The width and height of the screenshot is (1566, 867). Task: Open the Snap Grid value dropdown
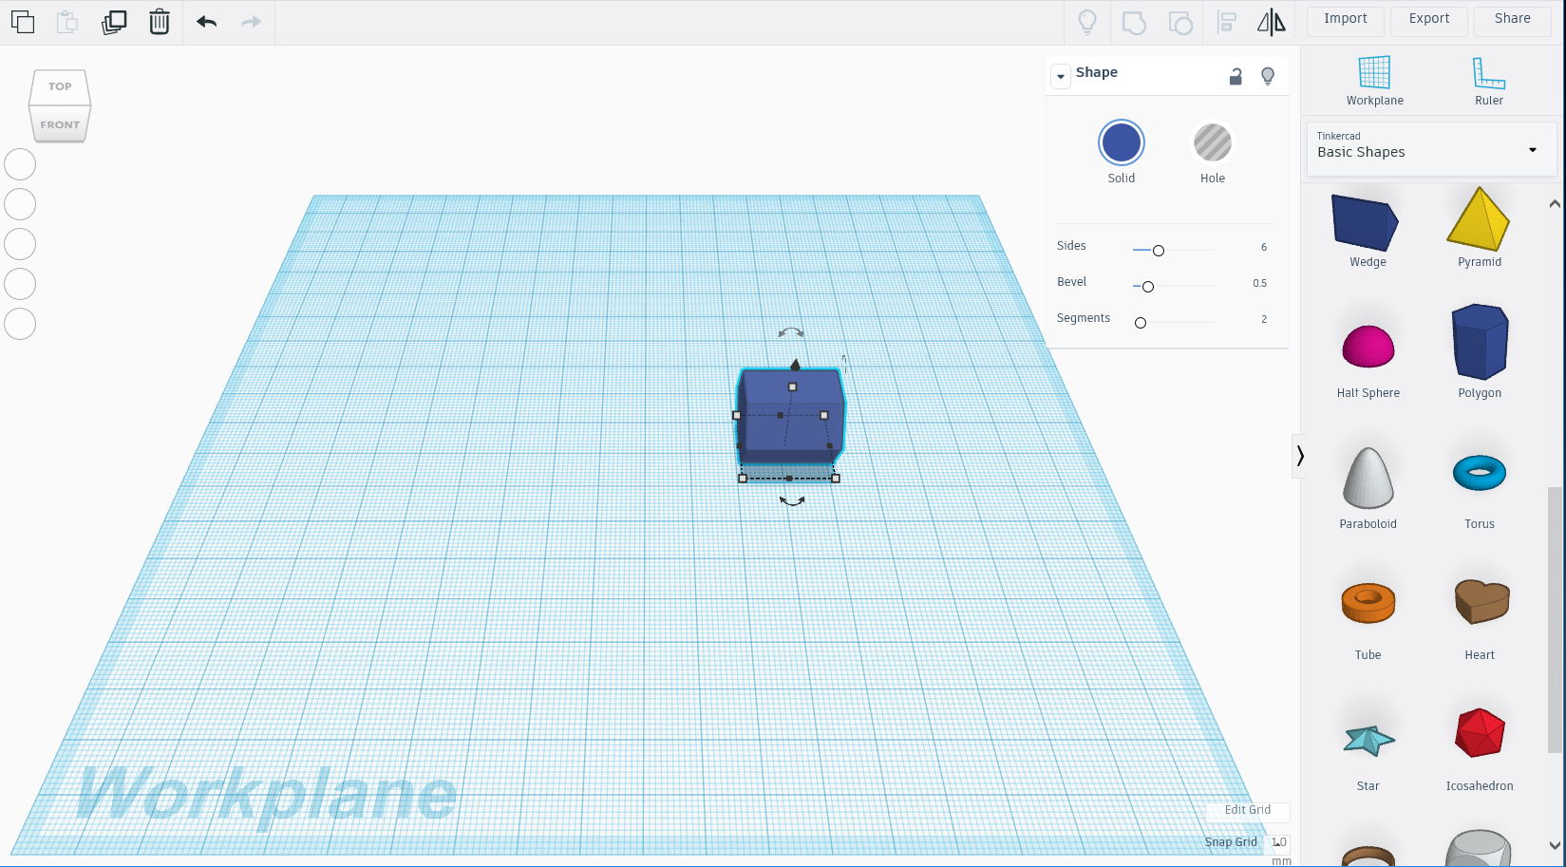coord(1279,842)
